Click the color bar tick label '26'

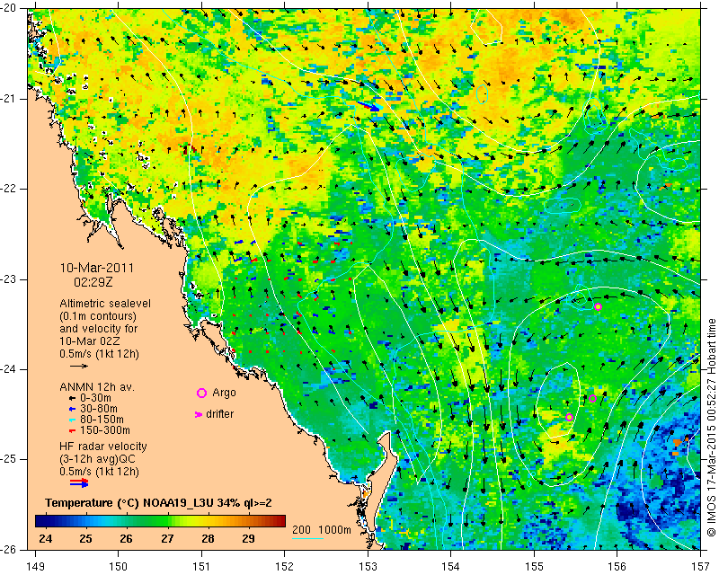[126, 538]
